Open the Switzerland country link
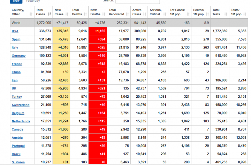 pyautogui.click(x=21, y=105)
